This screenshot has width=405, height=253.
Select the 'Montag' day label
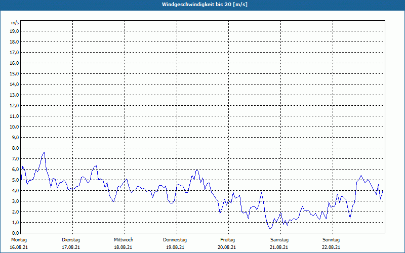19,240
